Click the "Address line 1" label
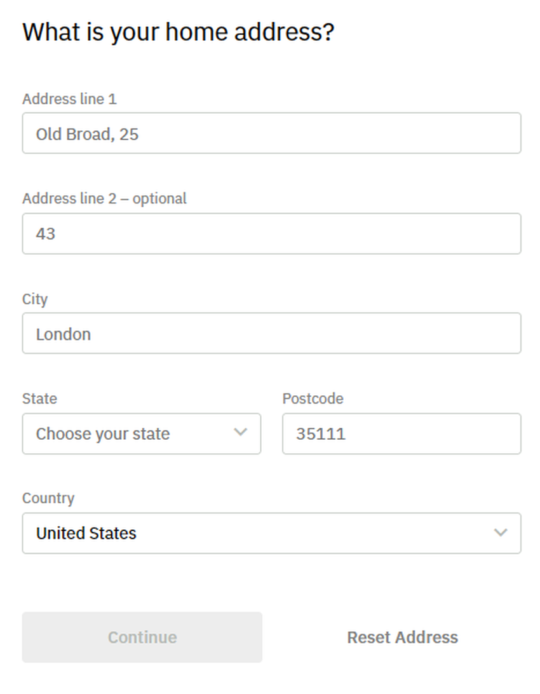Image resolution: width=540 pixels, height=694 pixels. (x=69, y=99)
